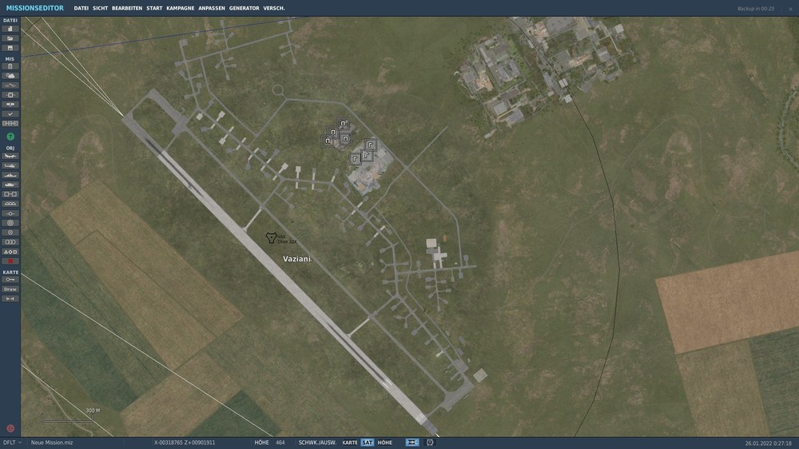Select the bullseye target circle tool
This screenshot has width=799, height=449.
click(10, 223)
